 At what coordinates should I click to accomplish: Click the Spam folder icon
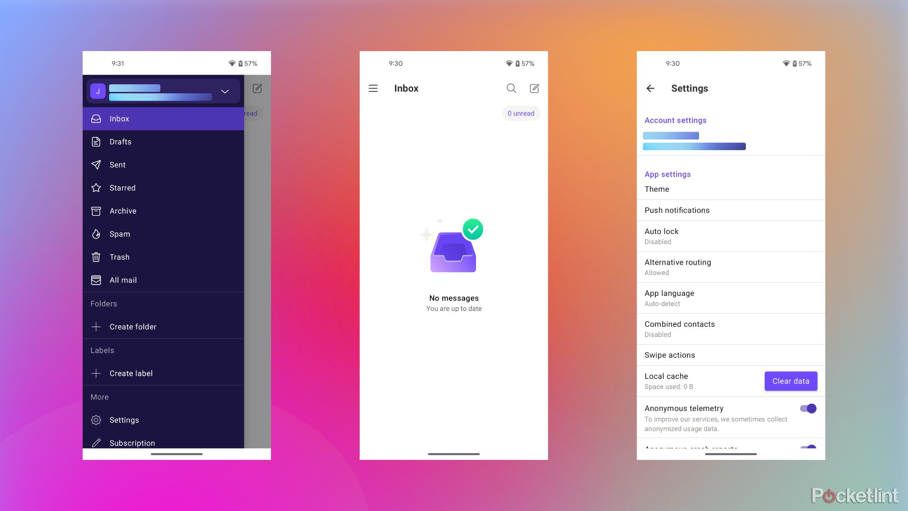(97, 233)
